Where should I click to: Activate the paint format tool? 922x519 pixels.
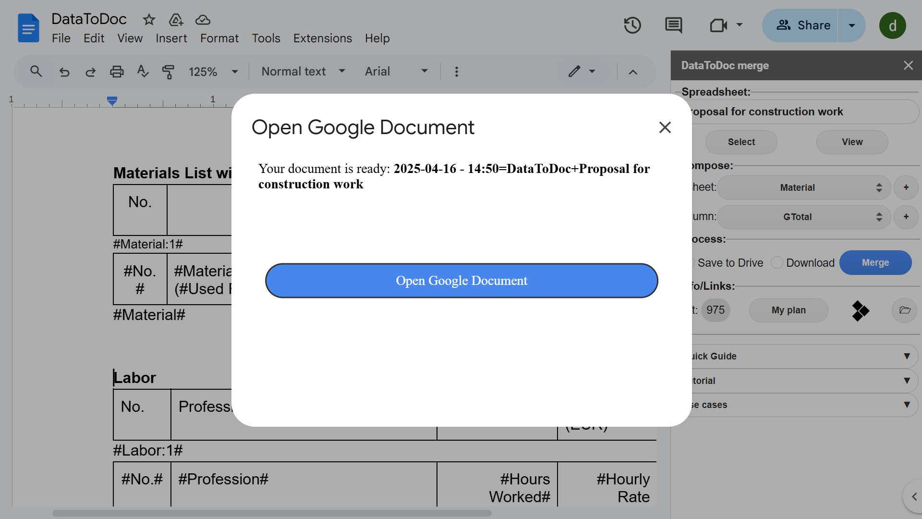[168, 72]
